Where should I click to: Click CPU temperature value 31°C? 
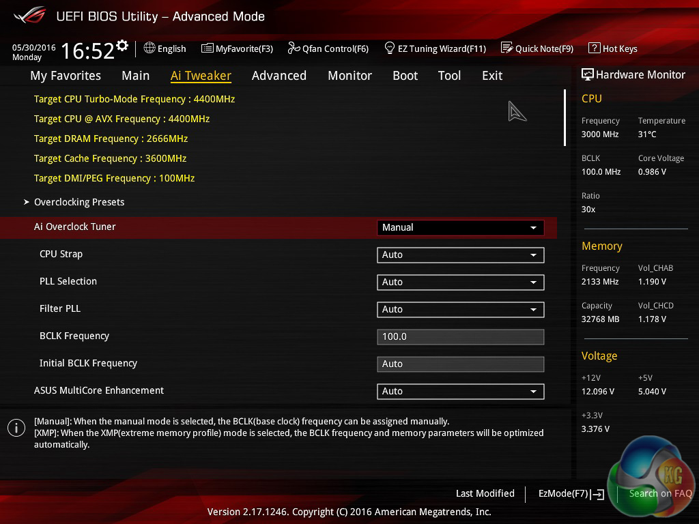(647, 134)
